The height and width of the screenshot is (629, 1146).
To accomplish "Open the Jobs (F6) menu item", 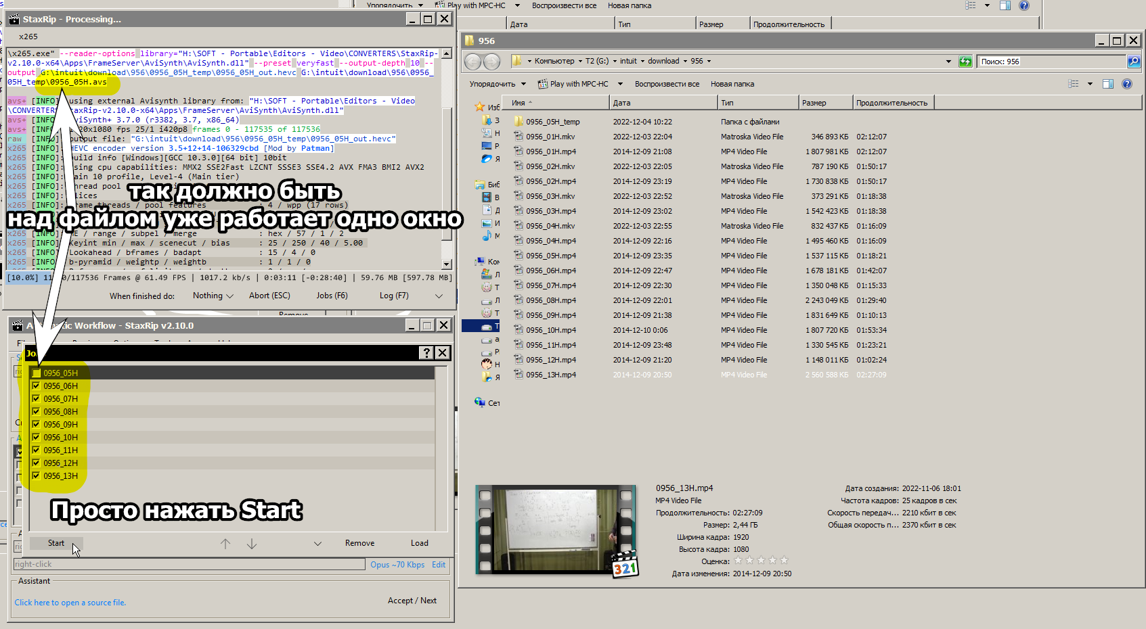I will coord(332,296).
